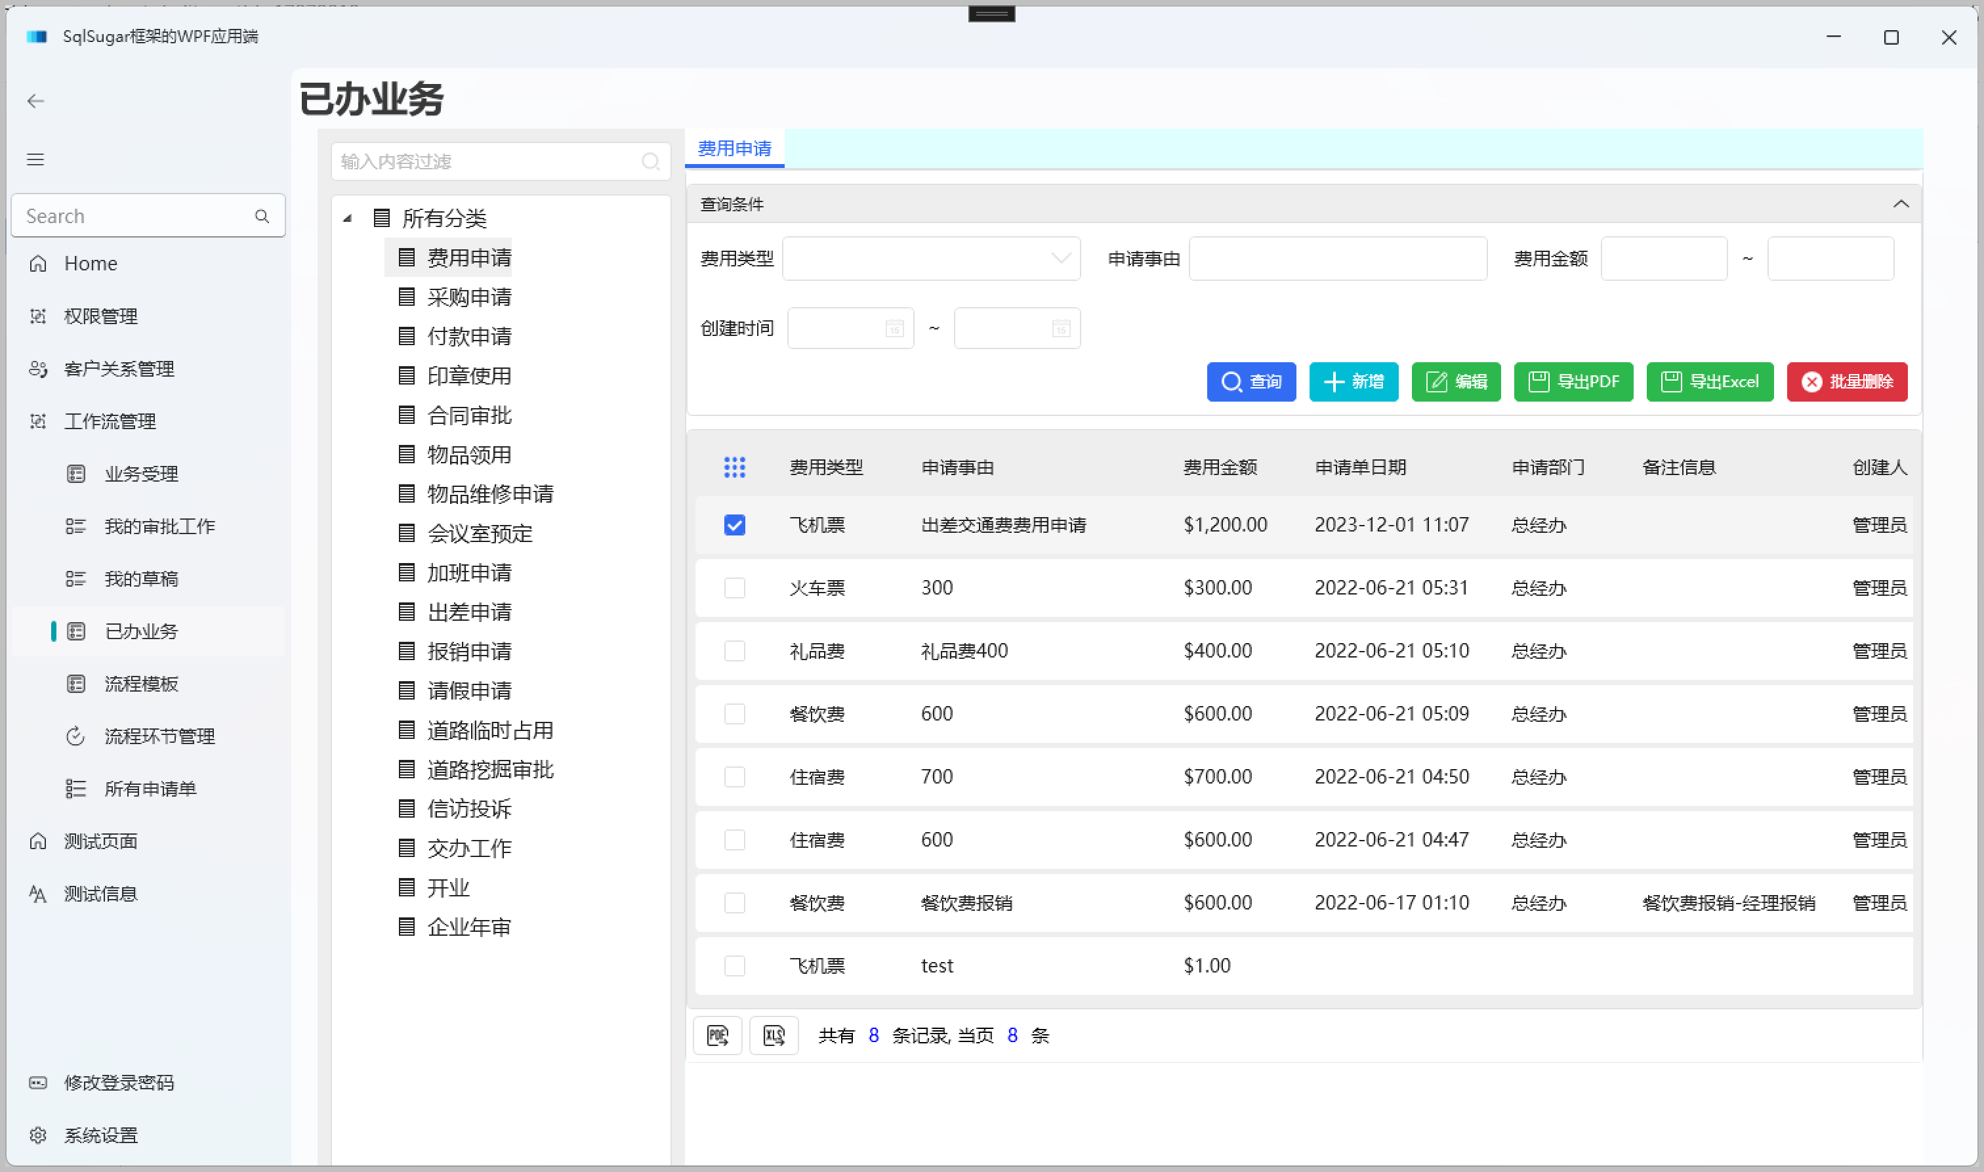Viewport: 1984px width, 1172px height.
Task: Select 采购申请 in category tree
Action: [x=469, y=297]
